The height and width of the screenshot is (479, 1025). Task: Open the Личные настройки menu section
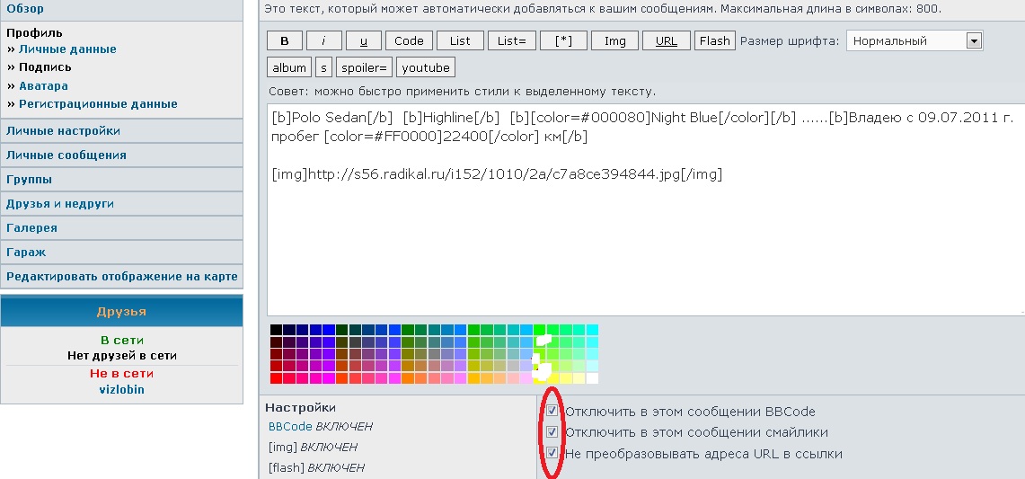(x=63, y=131)
